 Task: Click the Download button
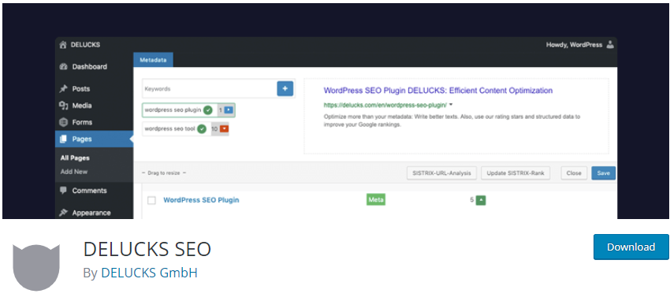(631, 247)
